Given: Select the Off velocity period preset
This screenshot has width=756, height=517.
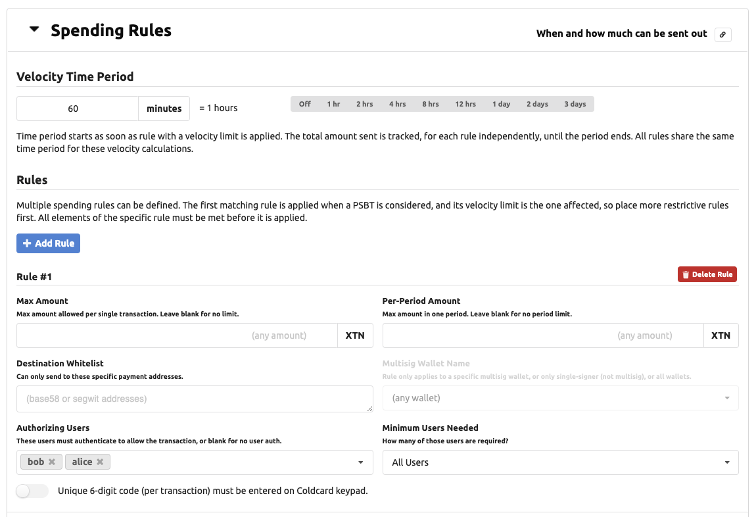Looking at the screenshot, I should pyautogui.click(x=305, y=104).
